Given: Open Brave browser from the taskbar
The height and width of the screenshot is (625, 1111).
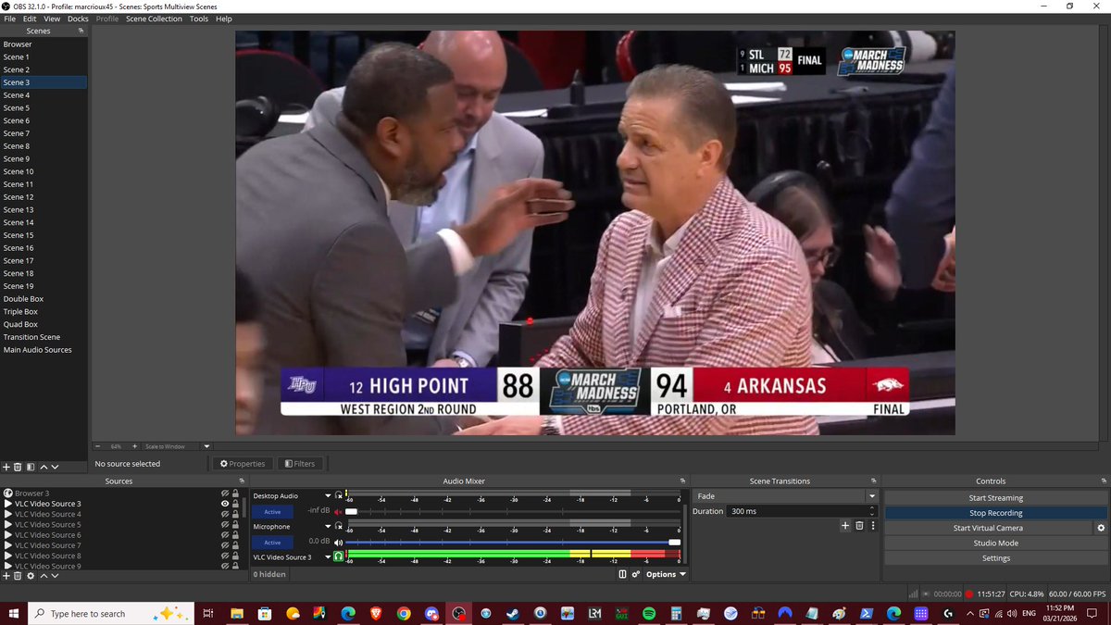Looking at the screenshot, I should (375, 613).
